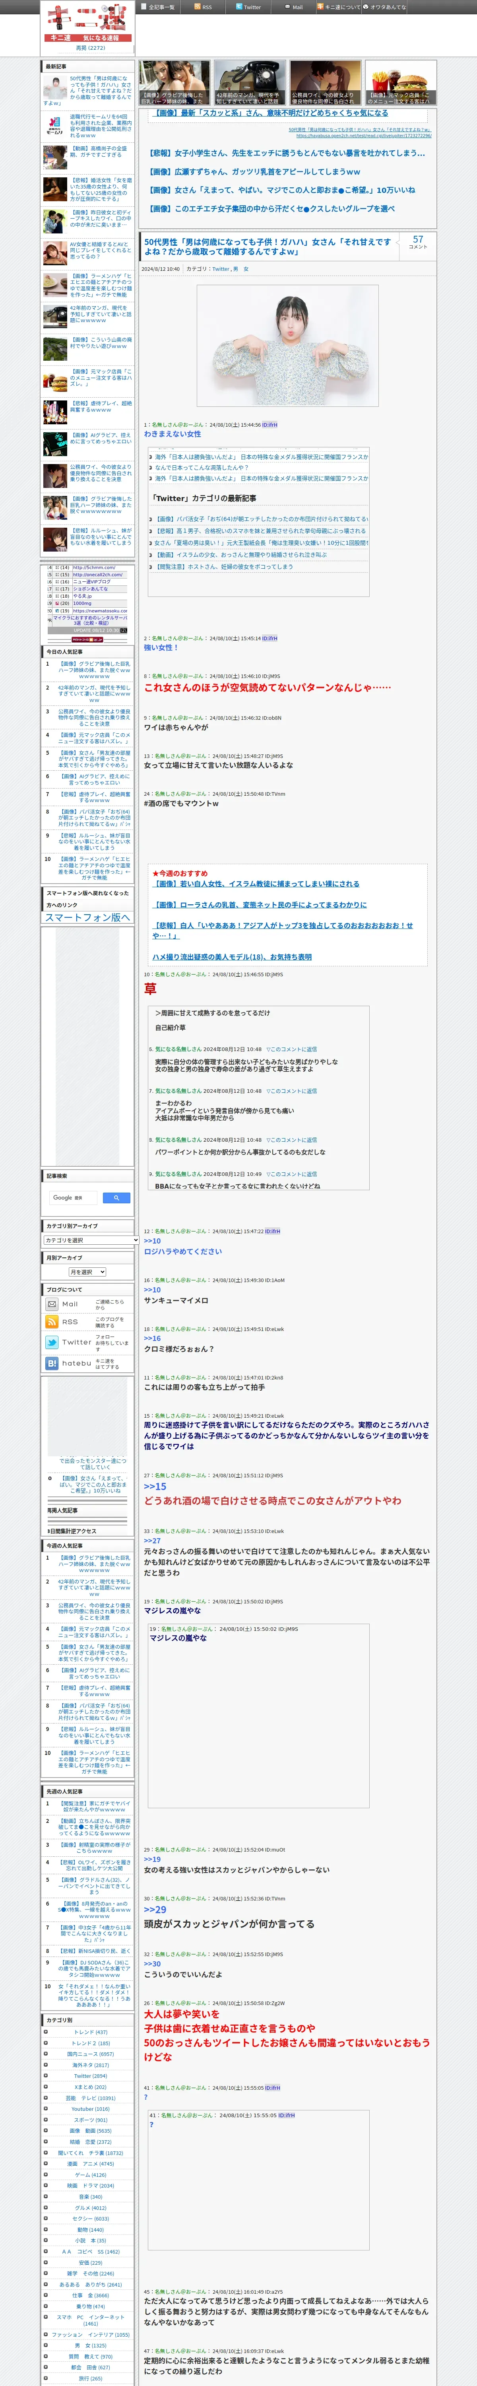This screenshot has width=477, height=2386.
Task: Open ranking link http://5chmm.com/
Action: [x=95, y=568]
